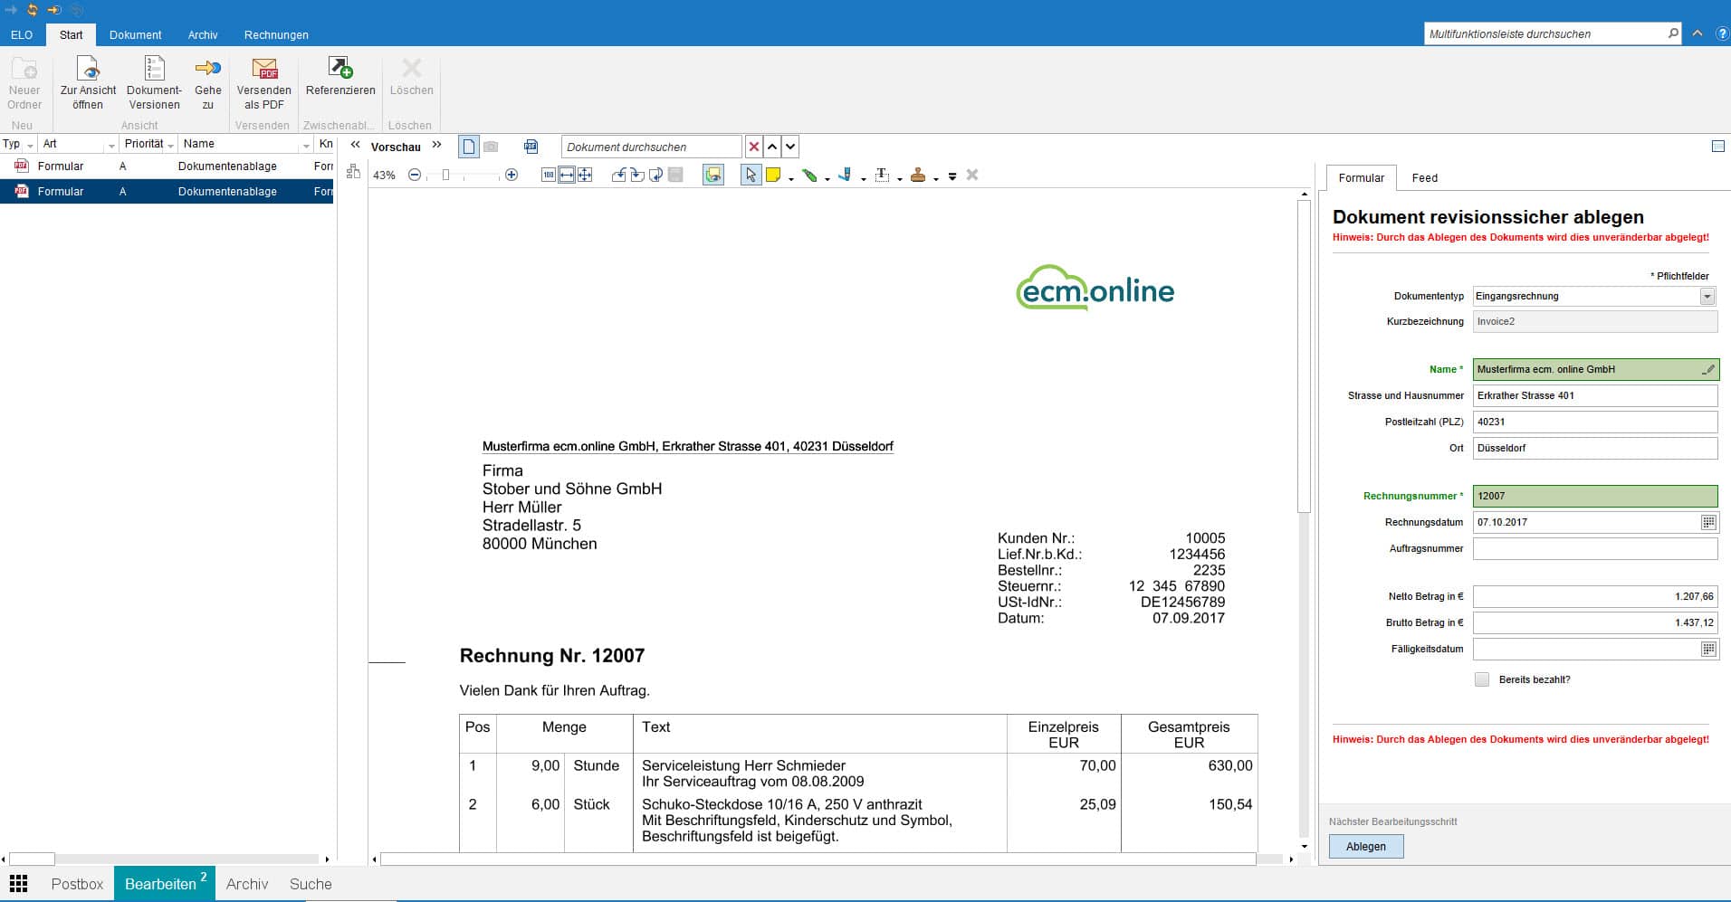
Task: Select the stamp annotation tool
Action: [918, 175]
